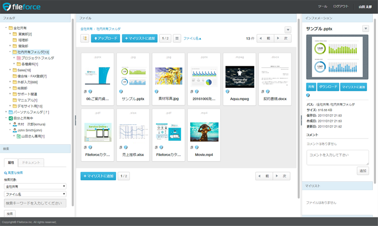
Task: Switch to grid view icon
Action: pyautogui.click(x=177, y=38)
